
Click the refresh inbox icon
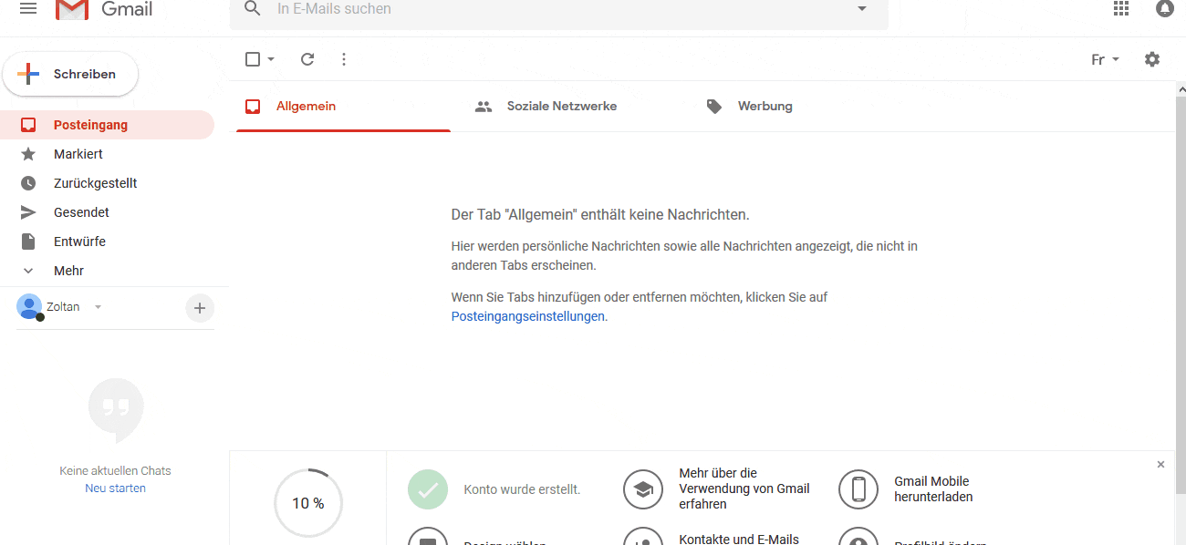(x=307, y=59)
